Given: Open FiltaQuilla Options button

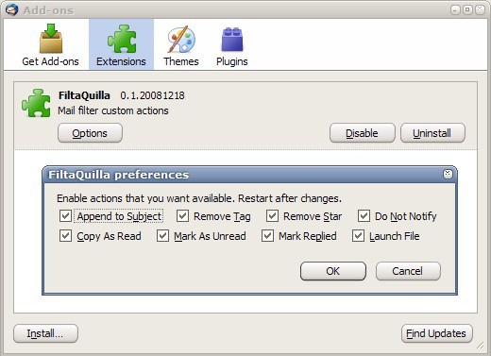Looking at the screenshot, I should point(90,133).
